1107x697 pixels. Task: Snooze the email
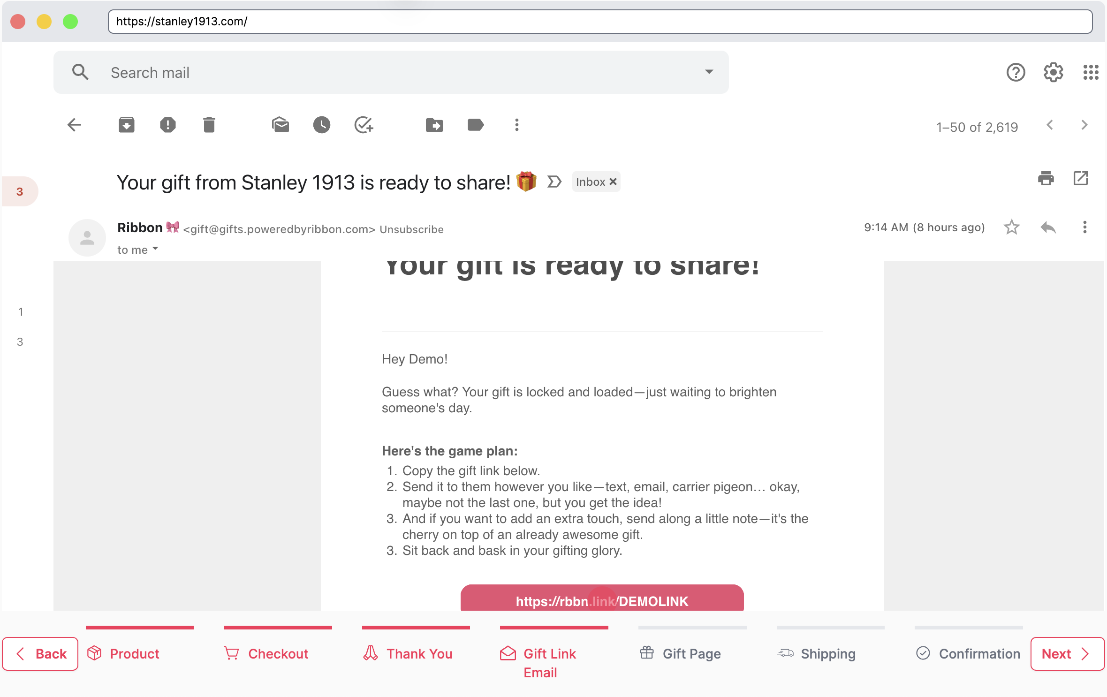(x=321, y=125)
